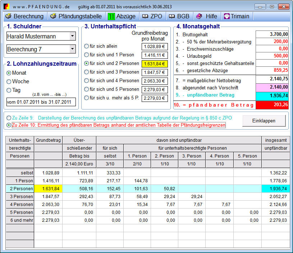The width and height of the screenshot is (293, 253).
Task: Click the '1 Person' table row header
Action: point(20,181)
